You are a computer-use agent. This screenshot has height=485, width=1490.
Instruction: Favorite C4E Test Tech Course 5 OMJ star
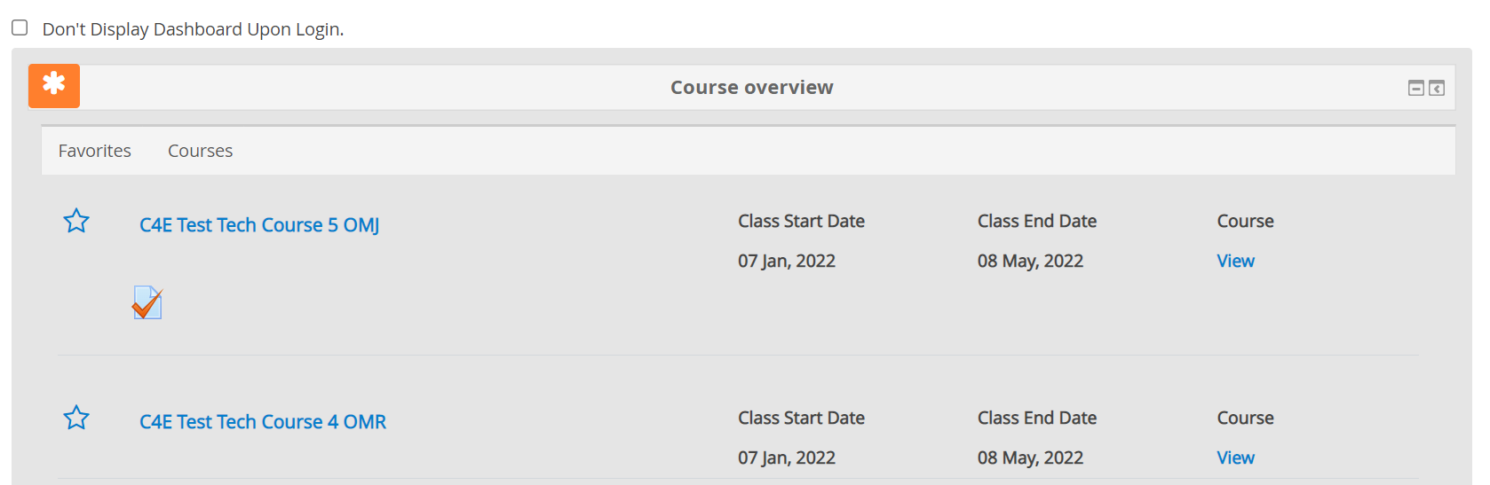click(x=76, y=221)
